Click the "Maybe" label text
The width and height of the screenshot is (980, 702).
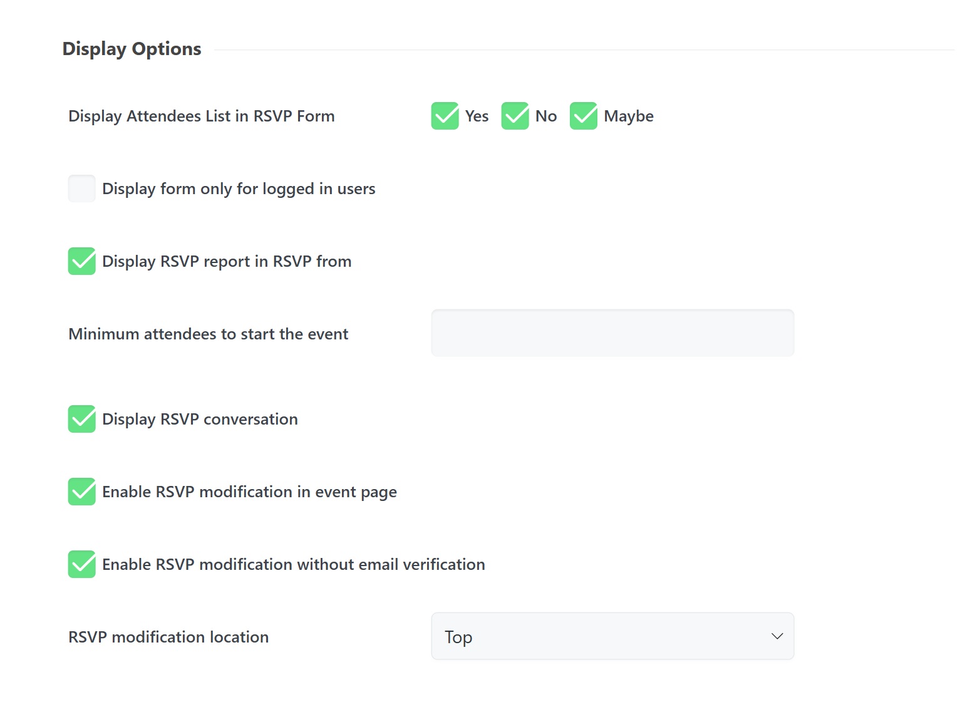[628, 116]
